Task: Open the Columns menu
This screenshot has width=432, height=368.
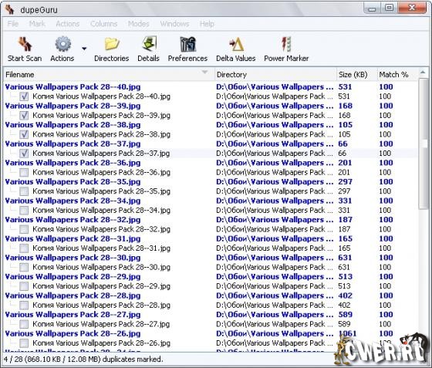Action: pos(103,24)
